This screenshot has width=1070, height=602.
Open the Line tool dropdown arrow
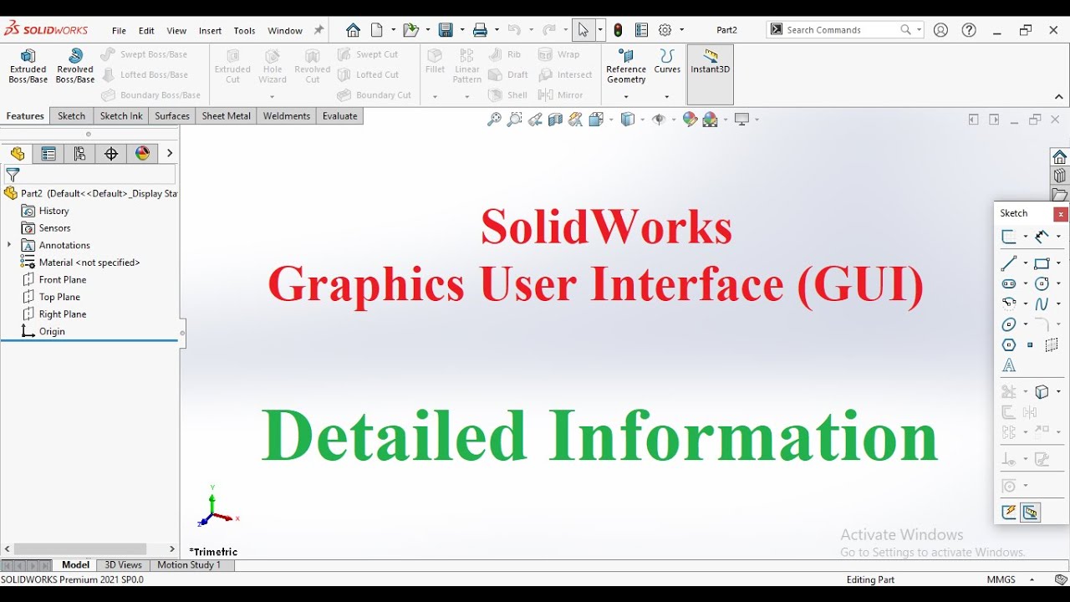pyautogui.click(x=1026, y=263)
